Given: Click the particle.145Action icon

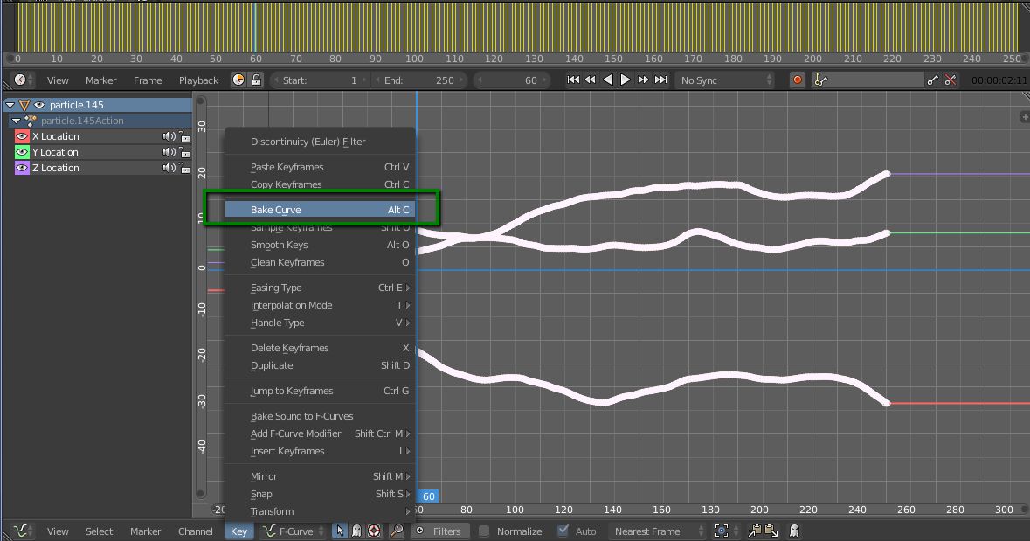Looking at the screenshot, I should click(x=31, y=121).
